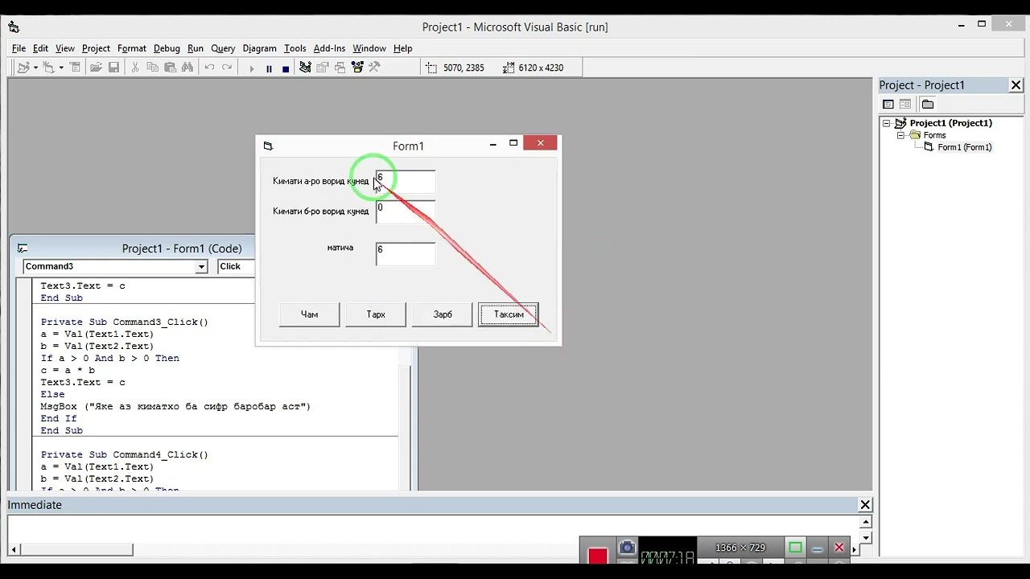
Task: Click the Visual Basic application title icon
Action: click(x=14, y=27)
